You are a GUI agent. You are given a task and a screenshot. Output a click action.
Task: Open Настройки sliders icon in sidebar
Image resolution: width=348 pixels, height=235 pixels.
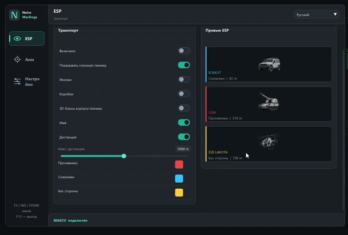click(x=17, y=81)
